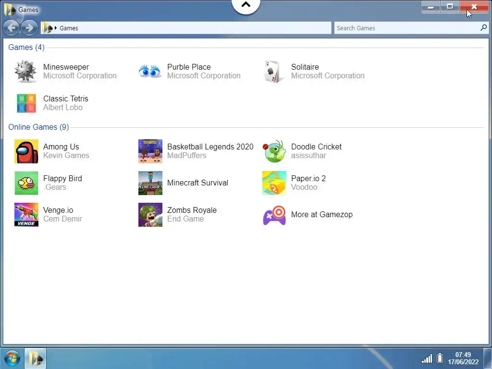Launch the Venge.io game icon
Screen dimensions: 492x369
click(x=26, y=215)
